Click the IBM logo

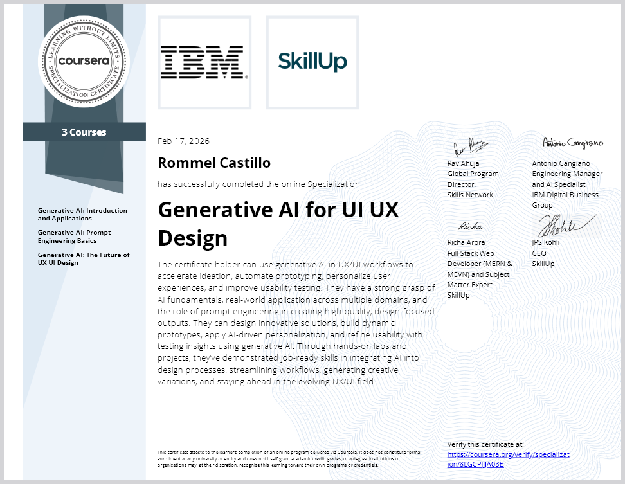(x=204, y=62)
